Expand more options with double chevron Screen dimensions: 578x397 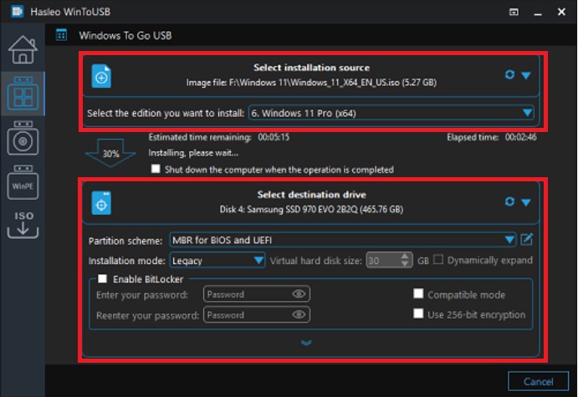pos(306,343)
